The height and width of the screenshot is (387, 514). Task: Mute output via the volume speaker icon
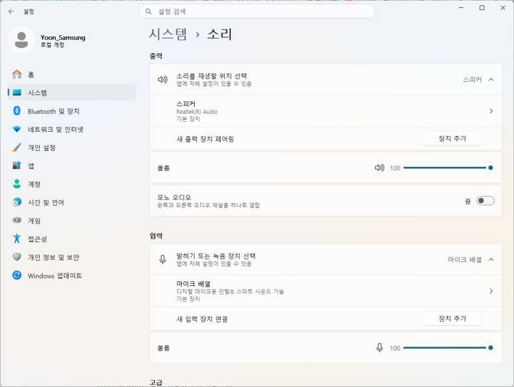click(x=380, y=168)
